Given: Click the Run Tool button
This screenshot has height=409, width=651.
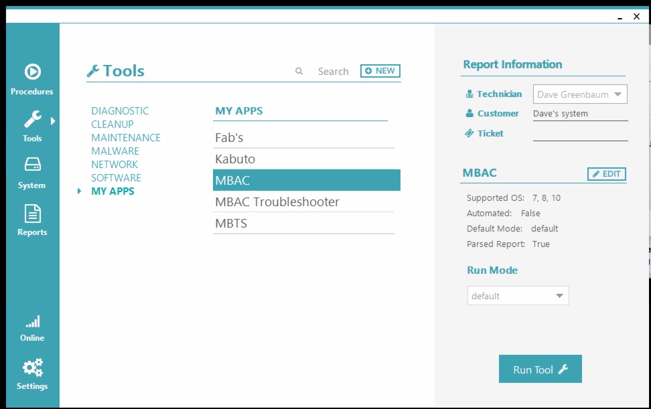Looking at the screenshot, I should (540, 368).
